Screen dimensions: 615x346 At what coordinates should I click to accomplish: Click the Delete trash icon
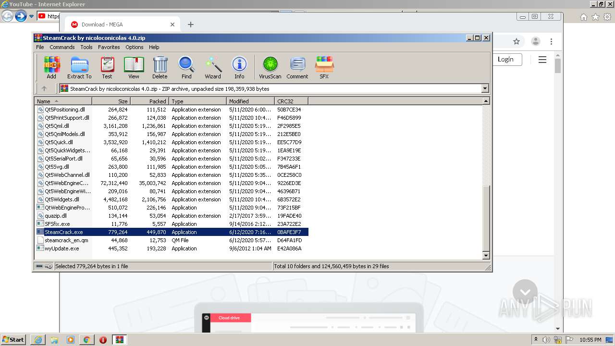click(x=160, y=68)
